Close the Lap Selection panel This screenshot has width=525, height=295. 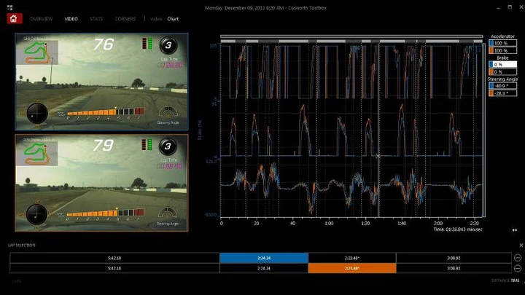pyautogui.click(x=521, y=245)
